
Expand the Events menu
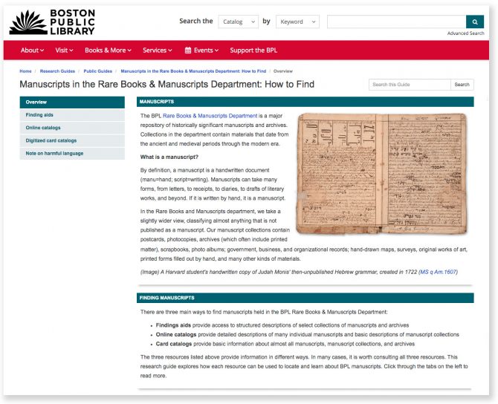tap(201, 50)
